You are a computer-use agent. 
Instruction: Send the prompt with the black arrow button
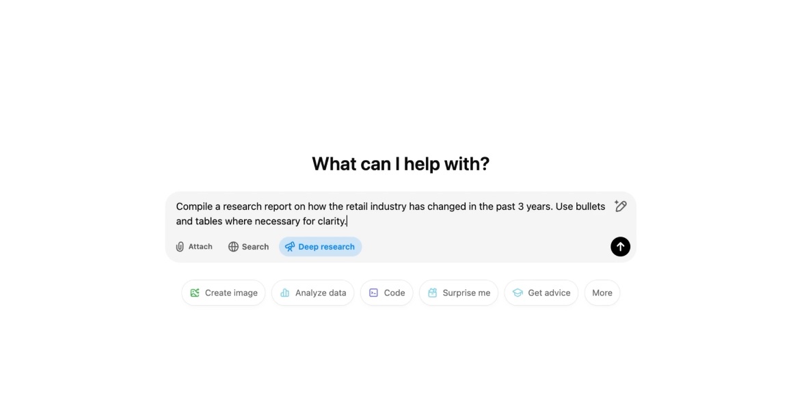tap(620, 247)
